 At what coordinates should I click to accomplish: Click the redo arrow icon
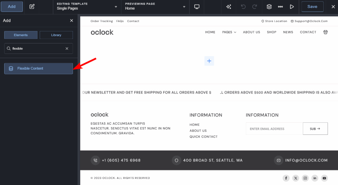[254, 7]
